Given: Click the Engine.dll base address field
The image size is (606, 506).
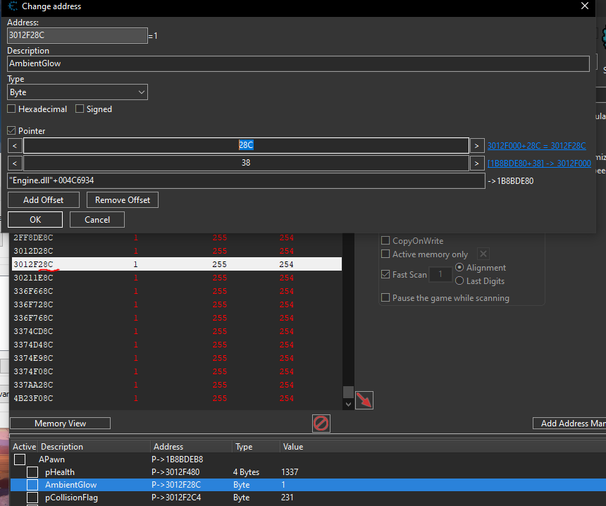Looking at the screenshot, I should point(246,181).
